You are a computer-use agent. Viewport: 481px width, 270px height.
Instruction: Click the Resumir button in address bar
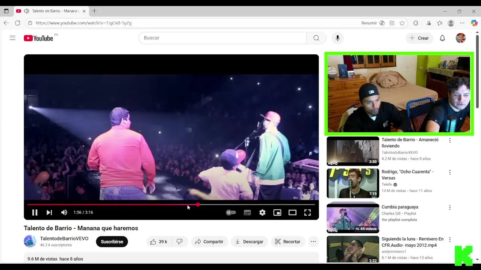tap(369, 23)
